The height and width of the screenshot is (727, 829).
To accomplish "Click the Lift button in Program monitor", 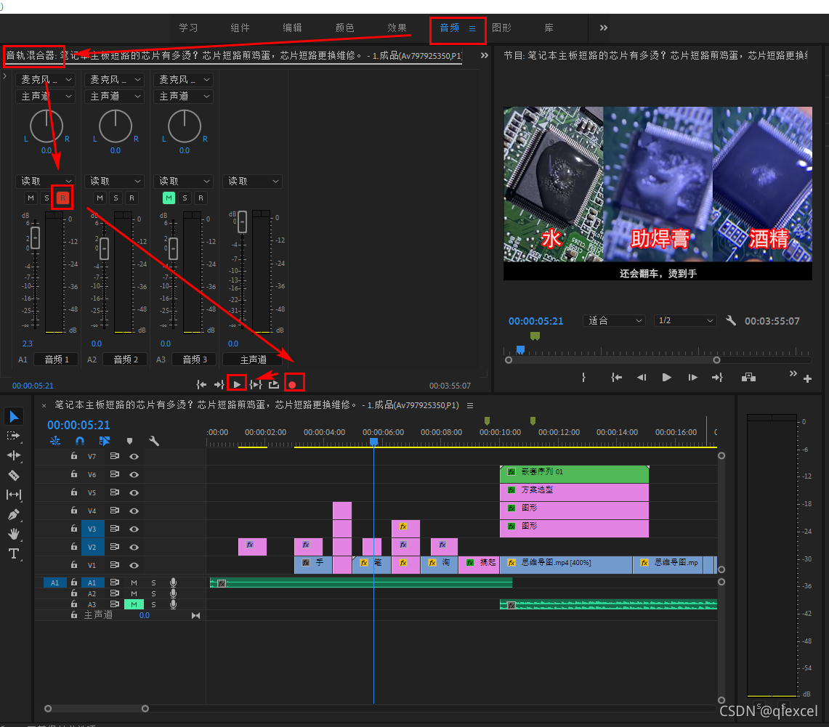I will pos(748,377).
